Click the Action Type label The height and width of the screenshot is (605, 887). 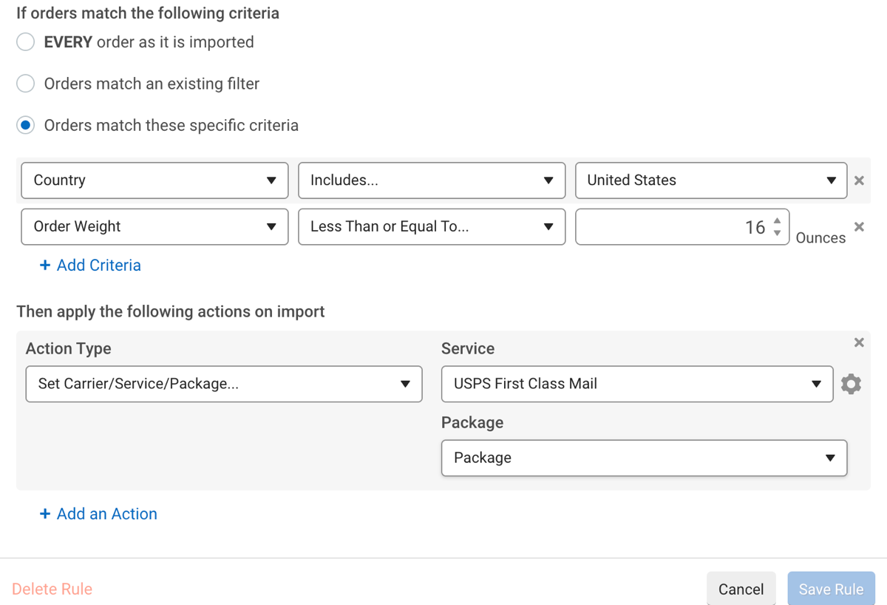pyautogui.click(x=69, y=348)
